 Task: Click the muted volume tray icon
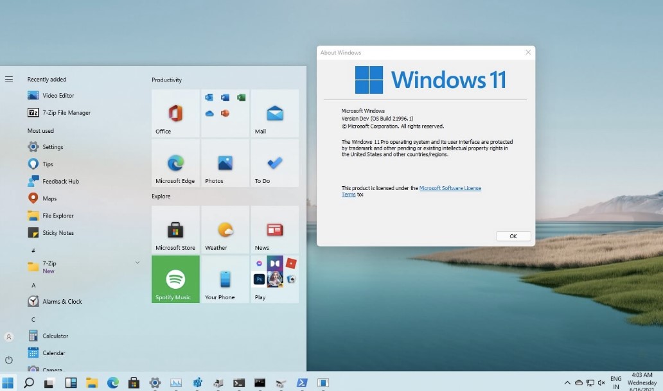(601, 383)
